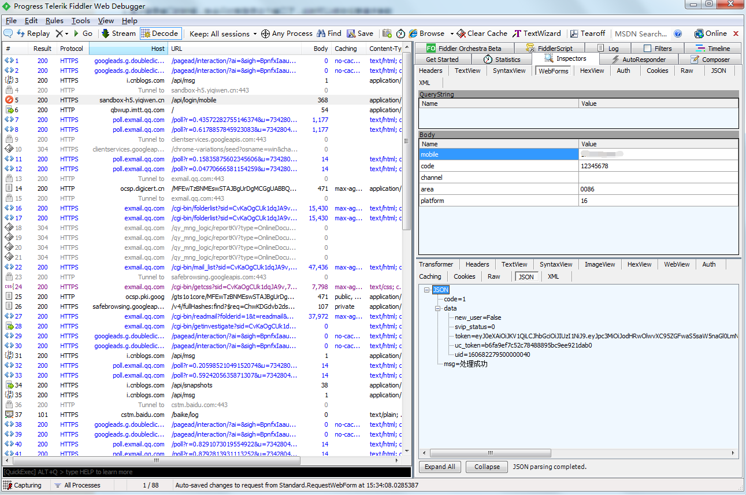The height and width of the screenshot is (495, 746).
Task: Click the session list horizontal scrollbar
Action: point(156,461)
